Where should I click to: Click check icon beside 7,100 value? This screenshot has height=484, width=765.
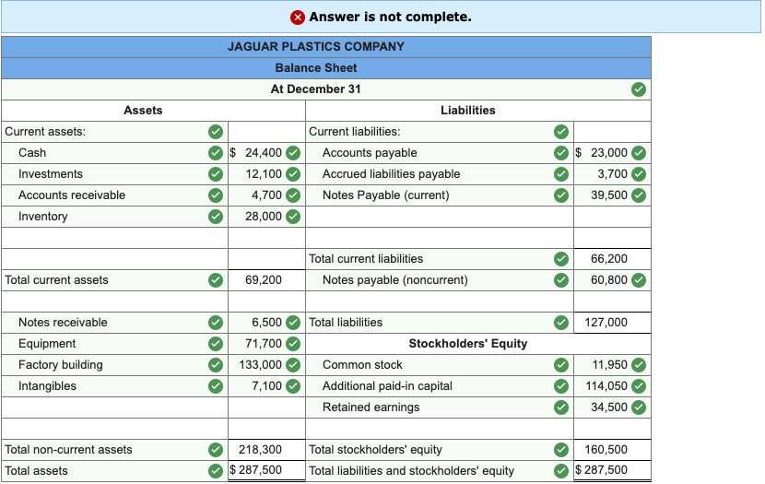[293, 386]
